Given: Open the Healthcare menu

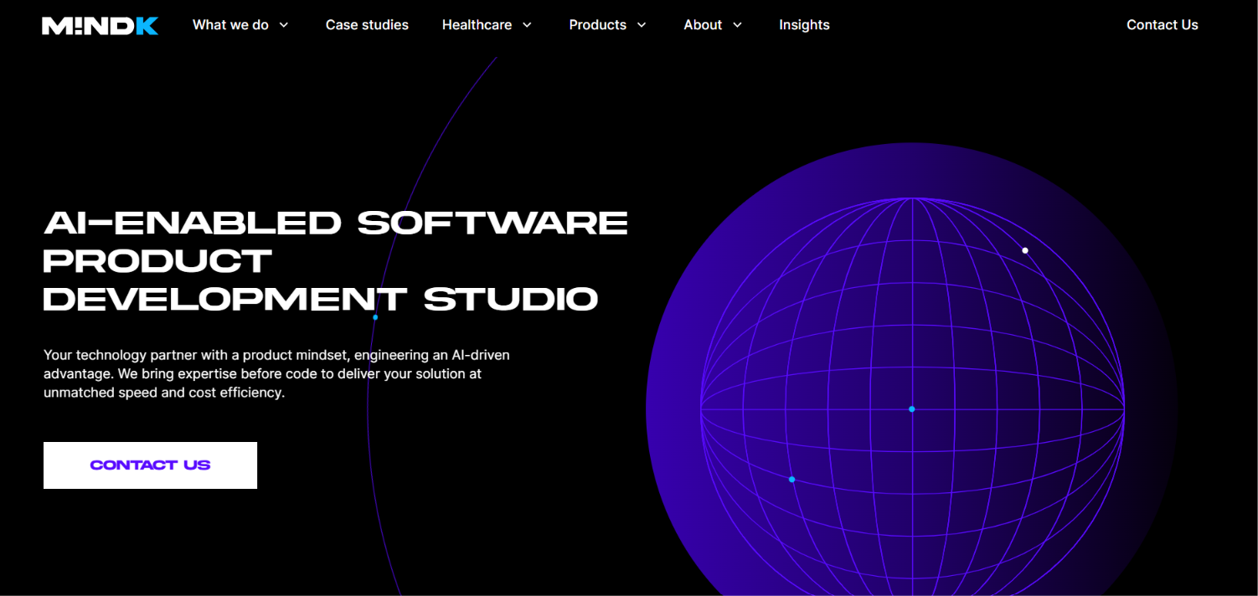Looking at the screenshot, I should tap(477, 25).
